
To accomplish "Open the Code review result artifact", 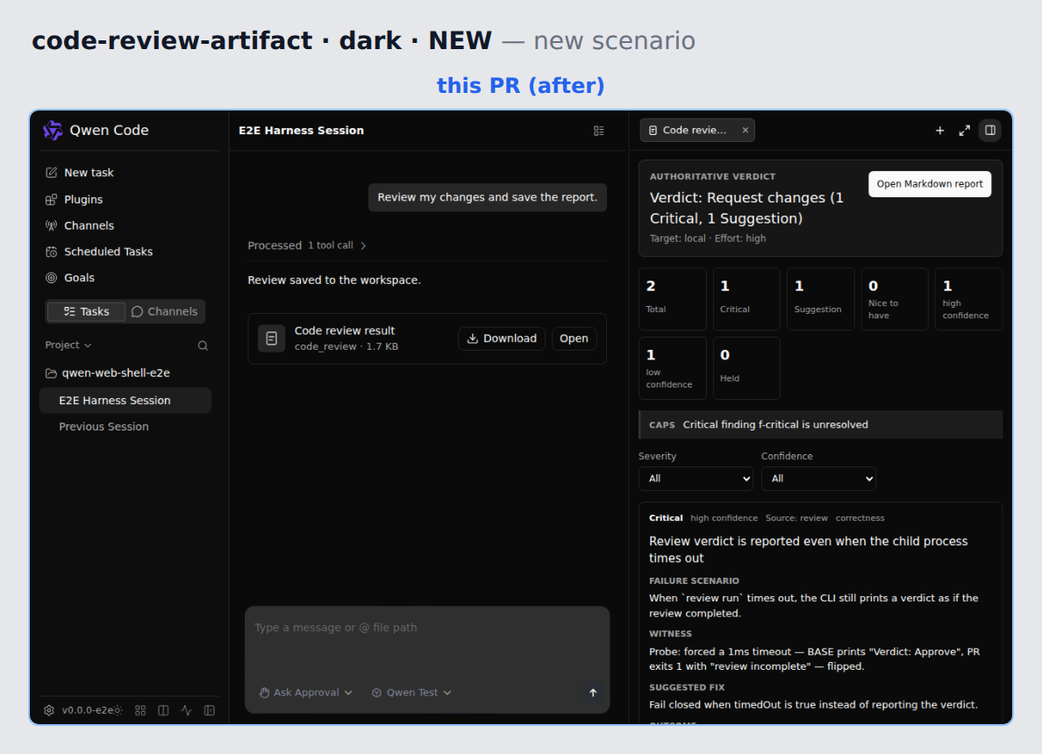I will (575, 338).
